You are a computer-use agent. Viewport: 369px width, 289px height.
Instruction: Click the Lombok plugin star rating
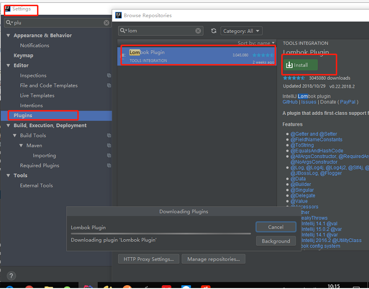pos(294,78)
